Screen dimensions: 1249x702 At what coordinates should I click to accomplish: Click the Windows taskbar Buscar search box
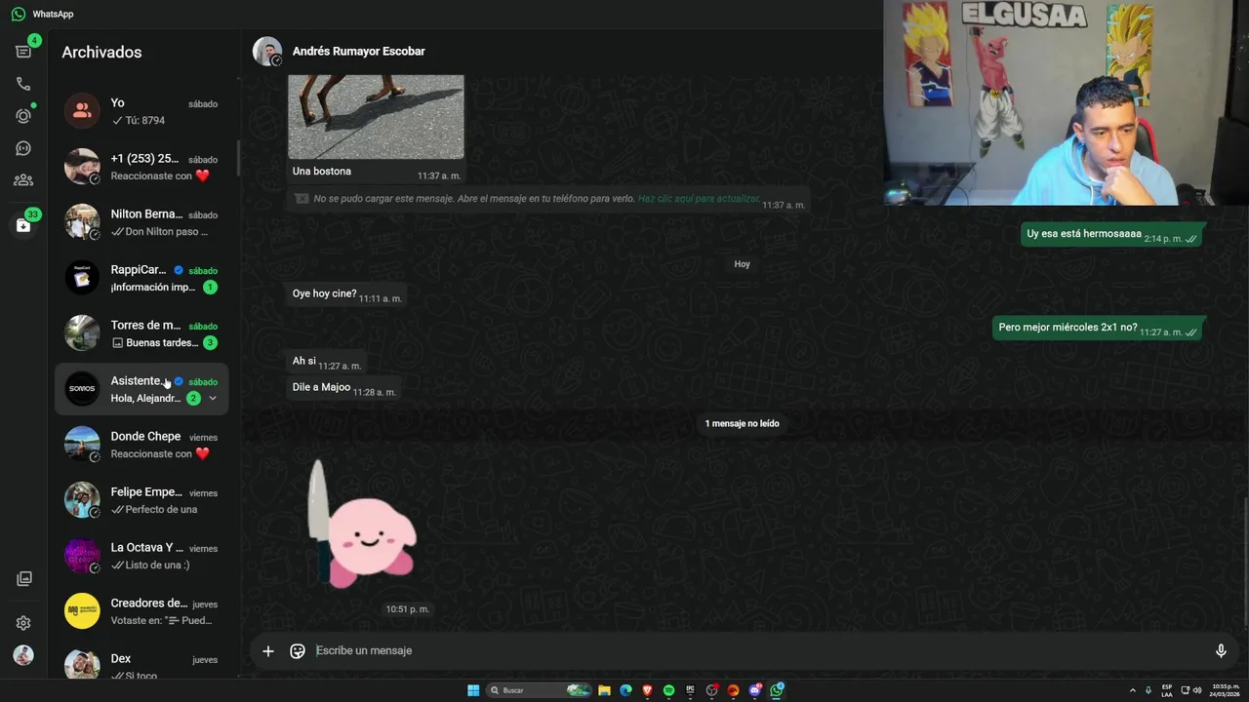click(540, 690)
